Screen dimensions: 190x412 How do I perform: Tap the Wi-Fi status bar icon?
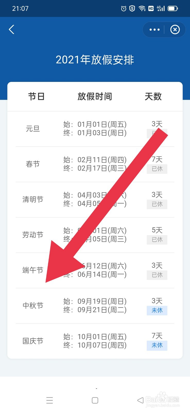pos(142,8)
